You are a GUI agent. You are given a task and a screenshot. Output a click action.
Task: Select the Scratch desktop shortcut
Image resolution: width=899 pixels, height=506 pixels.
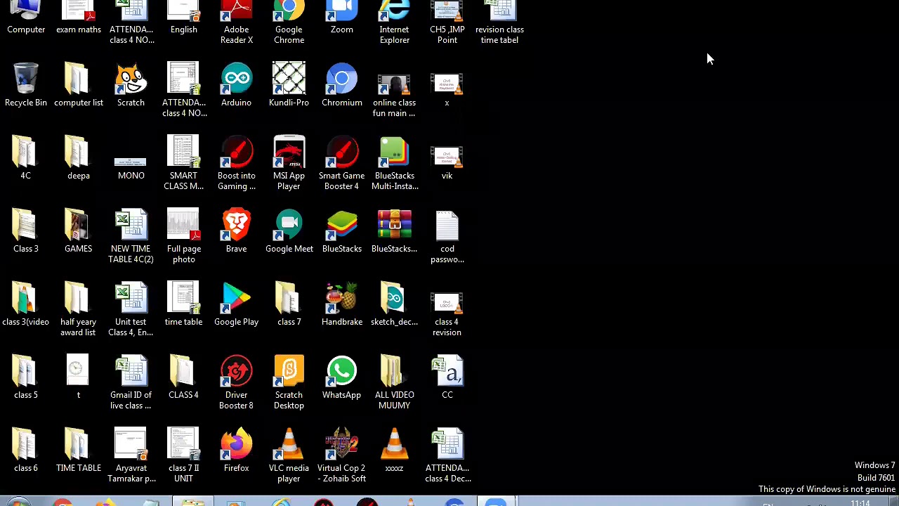131,85
